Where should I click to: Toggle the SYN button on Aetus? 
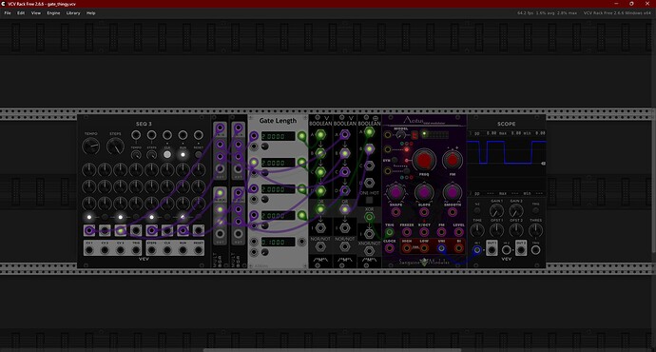395,161
